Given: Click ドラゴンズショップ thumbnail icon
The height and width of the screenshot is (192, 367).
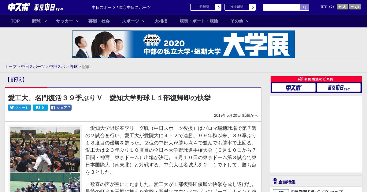Looking at the screenshot, I should coord(281,191).
